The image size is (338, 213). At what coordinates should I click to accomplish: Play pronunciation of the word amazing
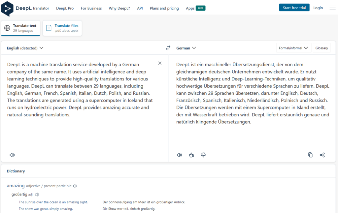(75, 186)
